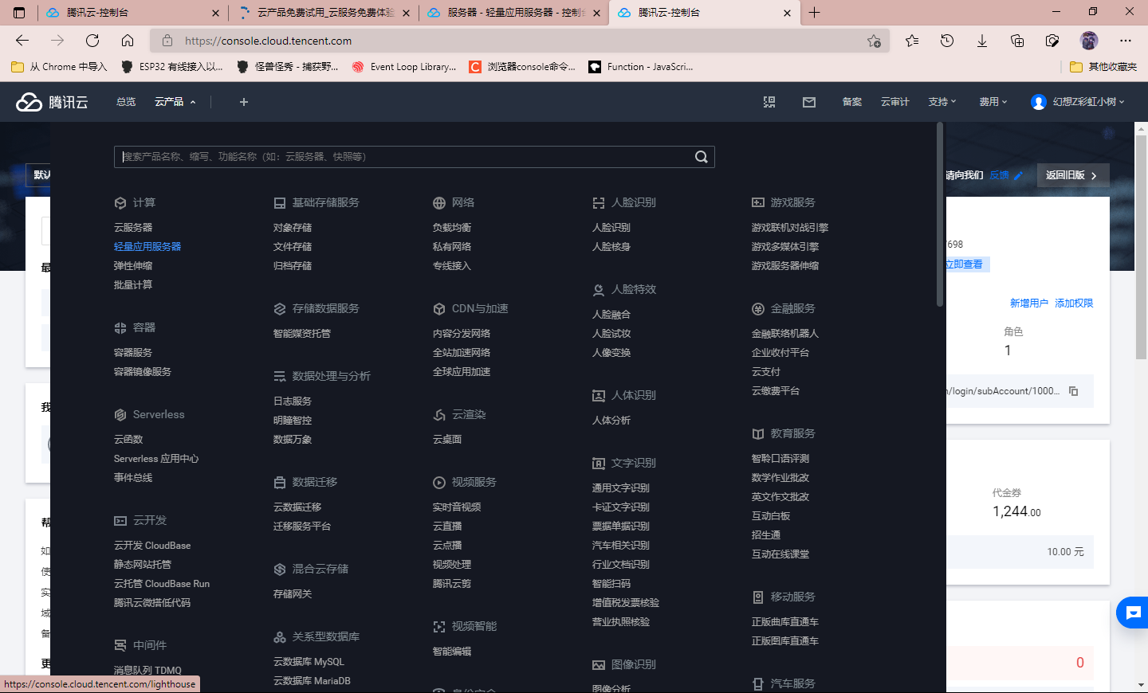This screenshot has height=693, width=1148.
Task: Open 其他收藏夹 bookmarks folder
Action: point(1103,67)
